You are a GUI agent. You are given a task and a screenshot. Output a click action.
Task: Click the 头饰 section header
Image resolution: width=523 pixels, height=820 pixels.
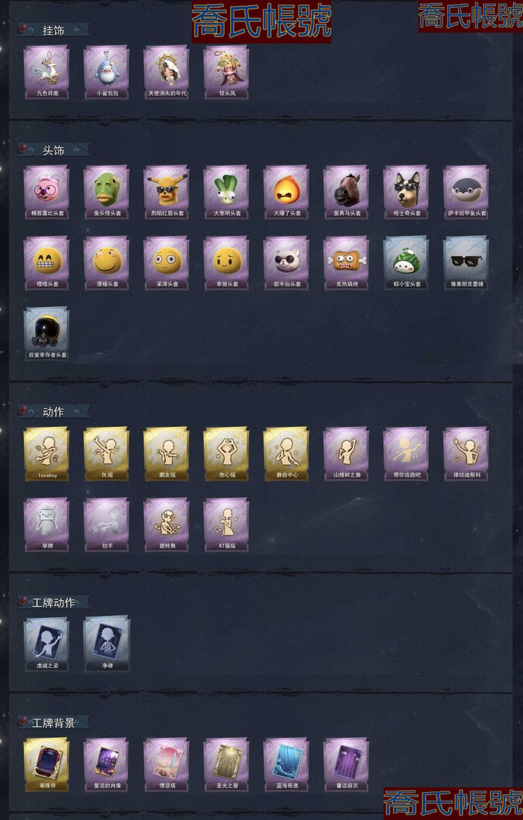tap(53, 151)
